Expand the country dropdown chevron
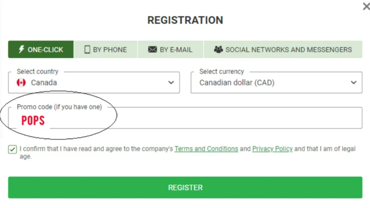Image resolution: width=370 pixels, height=208 pixels. point(171,83)
